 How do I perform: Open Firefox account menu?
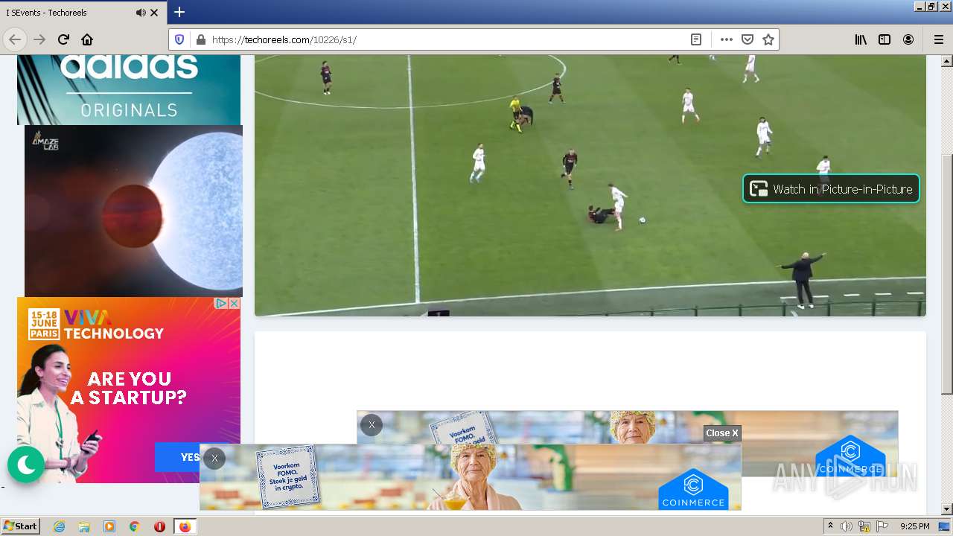[x=908, y=39]
